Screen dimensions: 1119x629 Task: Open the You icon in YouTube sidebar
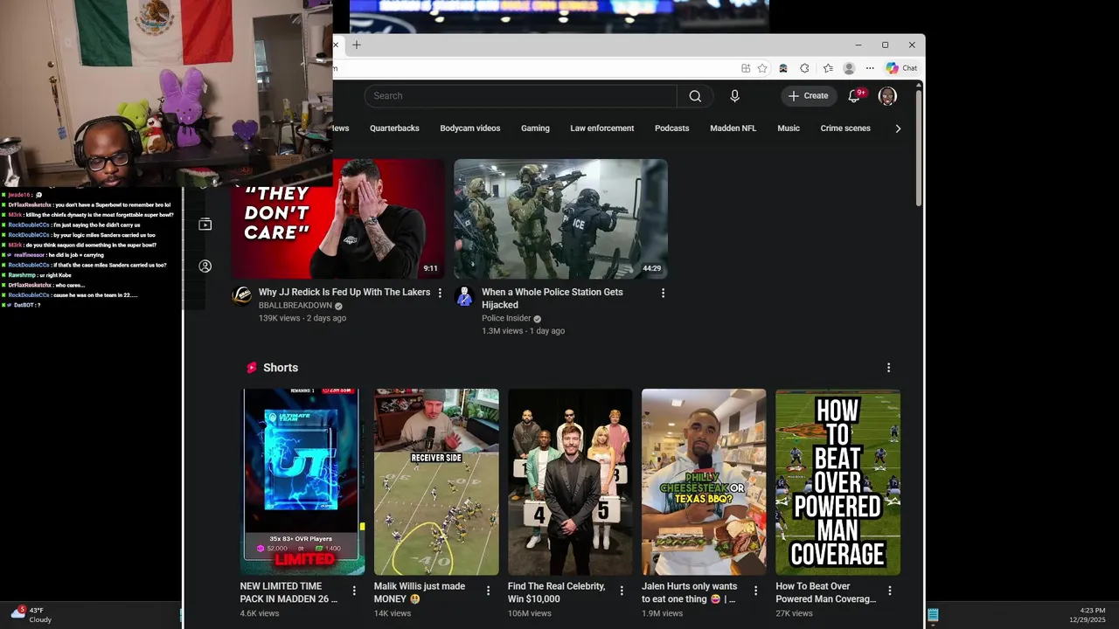(x=205, y=266)
